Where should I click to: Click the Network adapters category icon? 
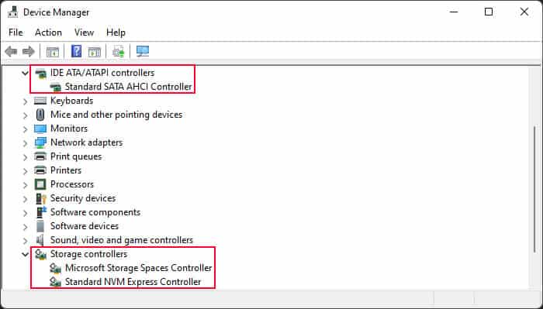[40, 142]
